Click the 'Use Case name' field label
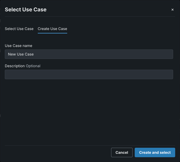180x162 pixels. 18,46
